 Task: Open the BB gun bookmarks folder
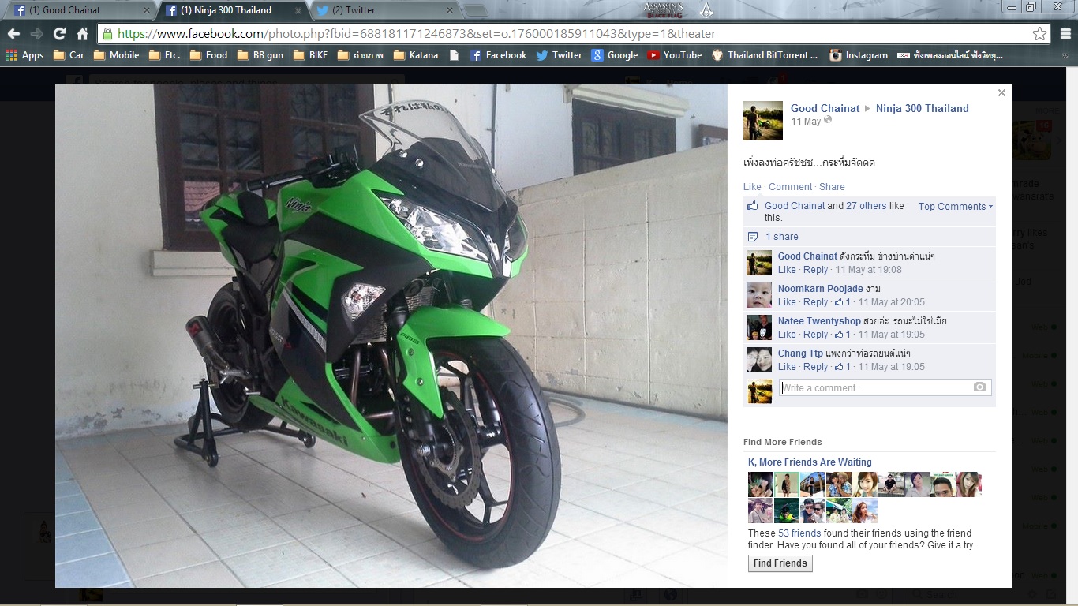coord(260,55)
